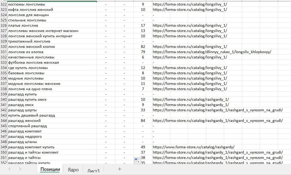Viewport: 291px width, 175px height.
Task: Click the URL for рашгард женский row
Action: [218, 121]
